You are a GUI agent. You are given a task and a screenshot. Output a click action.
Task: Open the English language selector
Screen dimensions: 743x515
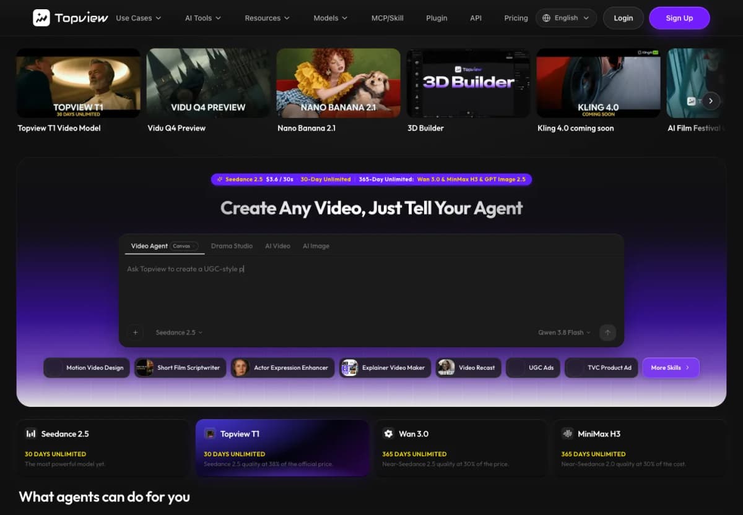(x=566, y=18)
